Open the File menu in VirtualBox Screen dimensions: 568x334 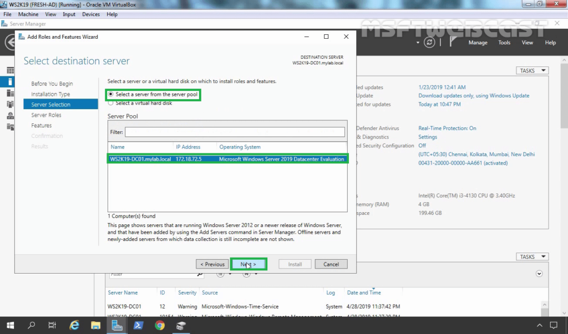pyautogui.click(x=7, y=14)
